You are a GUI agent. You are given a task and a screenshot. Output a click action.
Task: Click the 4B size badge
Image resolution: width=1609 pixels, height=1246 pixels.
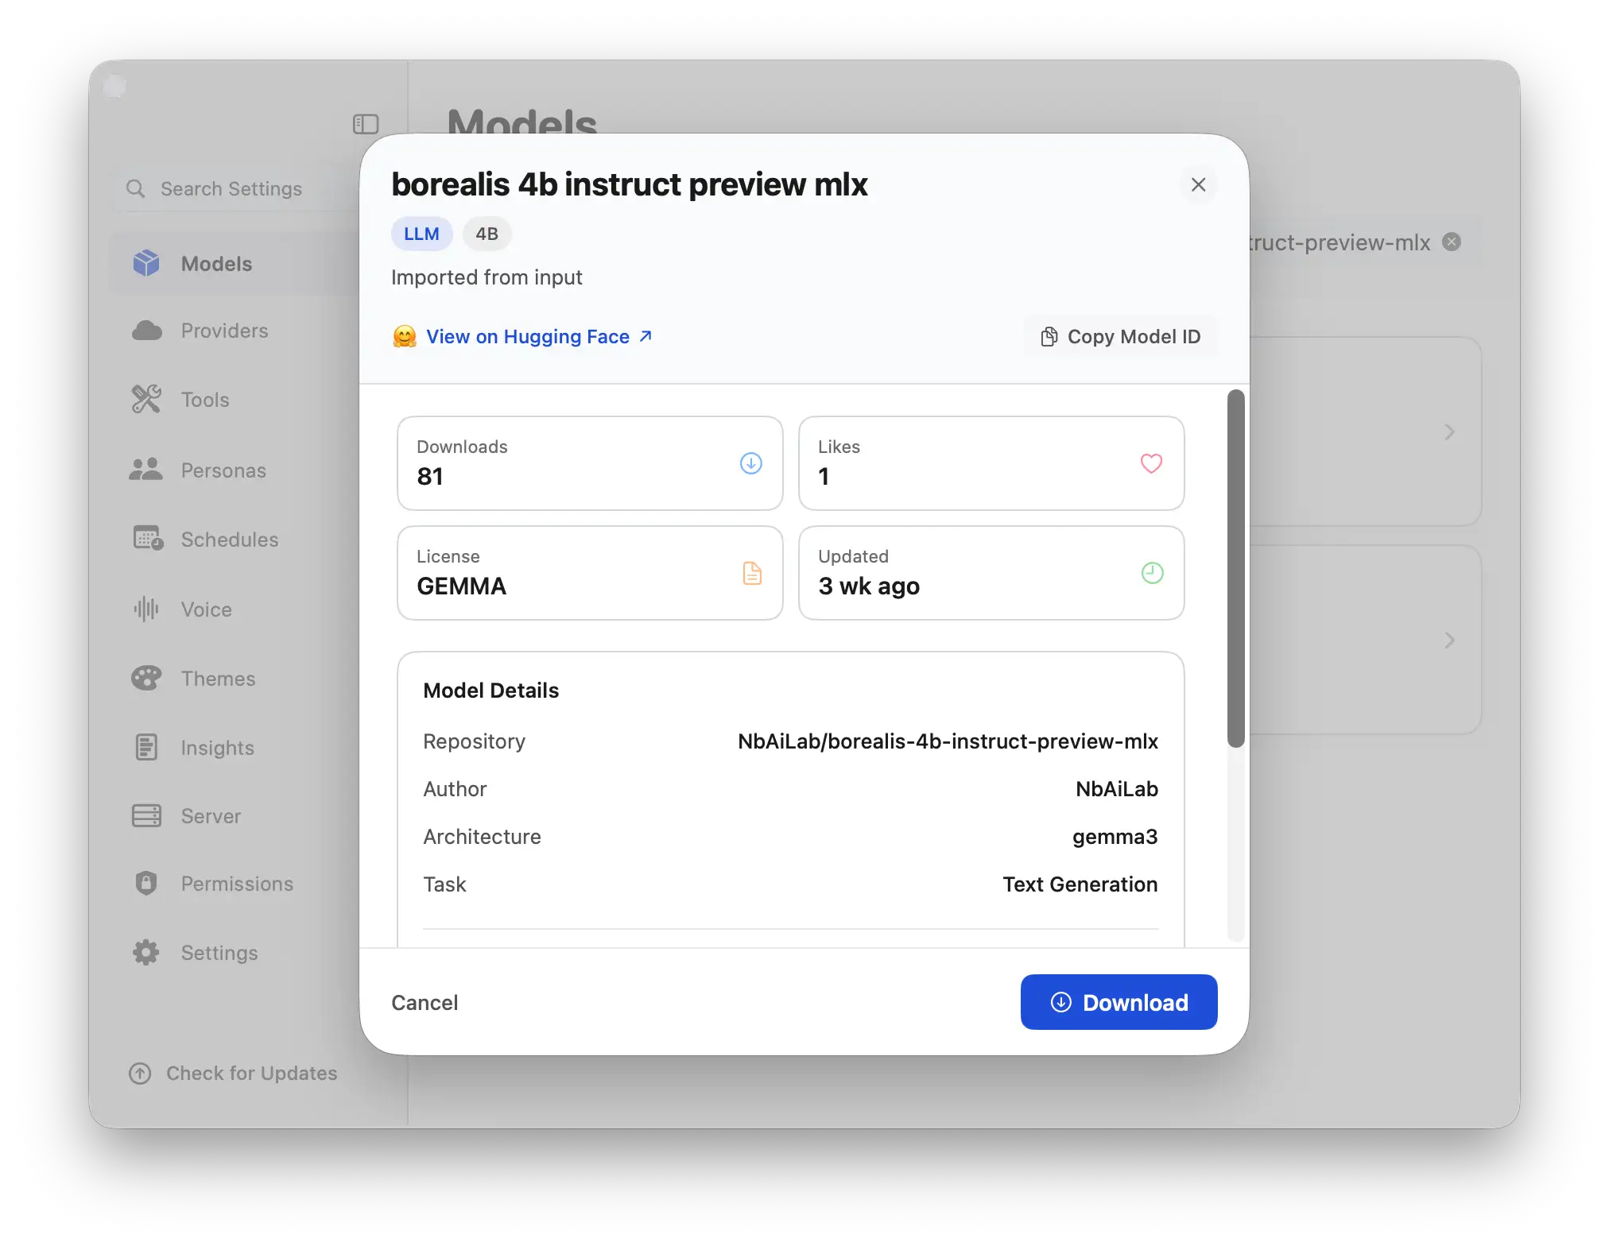(x=487, y=234)
